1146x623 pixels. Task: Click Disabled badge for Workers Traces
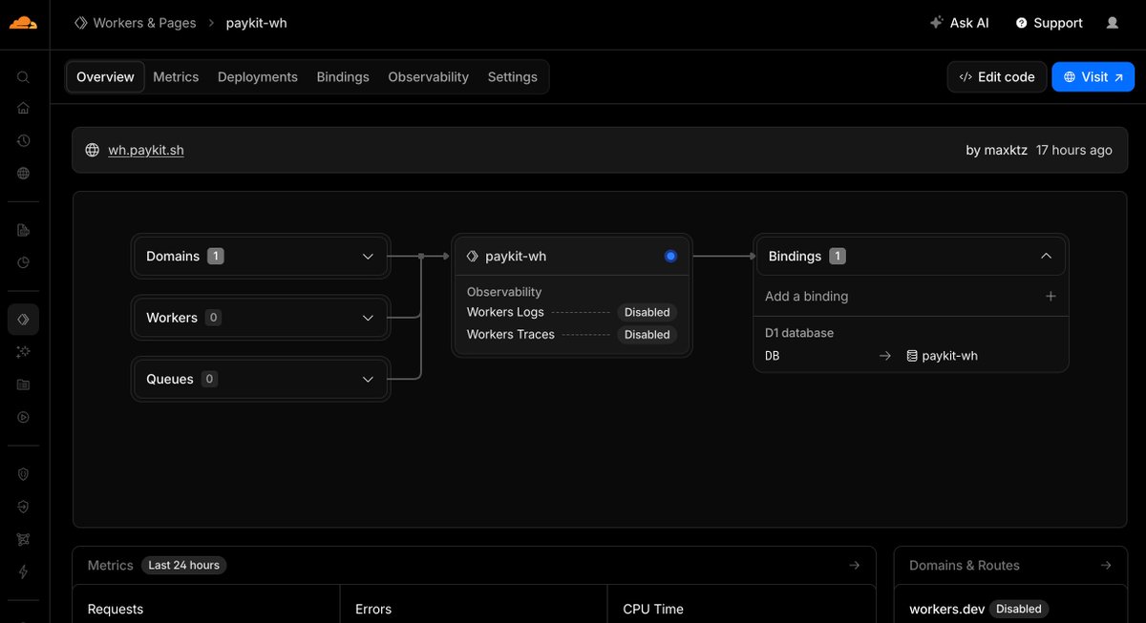coord(647,334)
